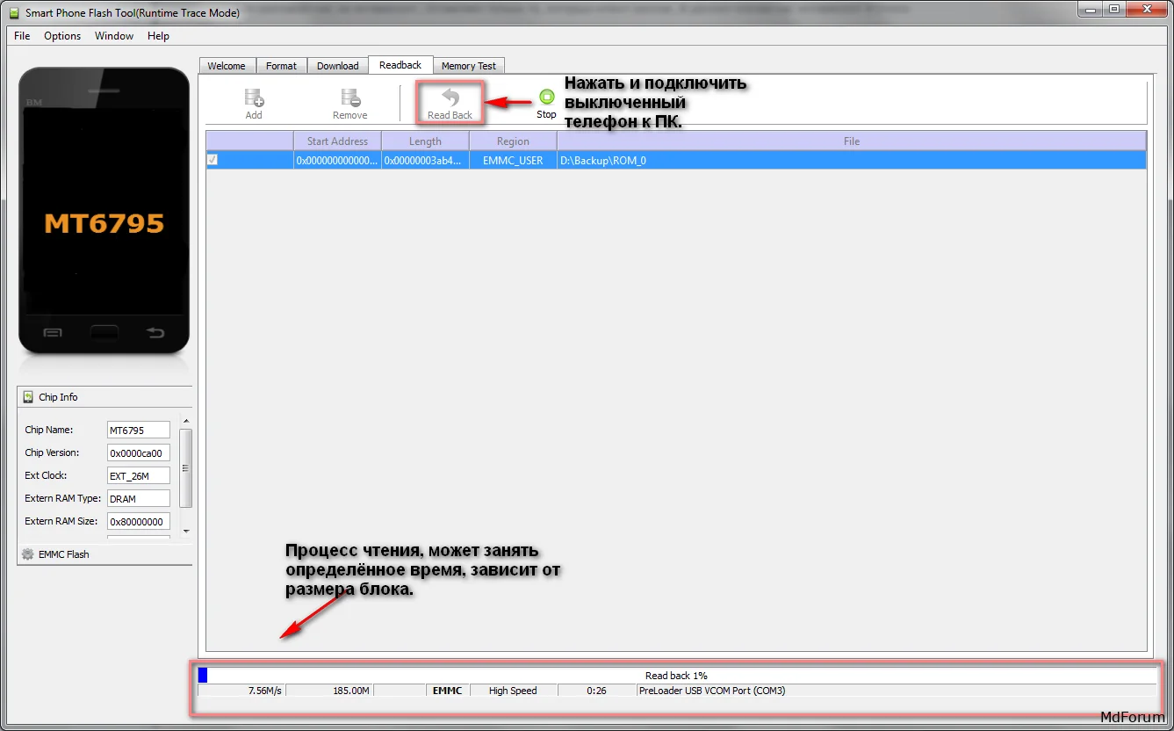Click the Remove entry icon
This screenshot has height=731, width=1174.
click(x=349, y=98)
